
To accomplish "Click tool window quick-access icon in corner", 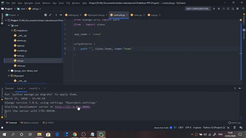I will coord(2,128).
